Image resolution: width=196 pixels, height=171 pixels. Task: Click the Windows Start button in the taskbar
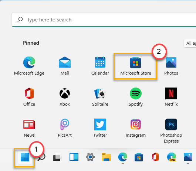(x=25, y=157)
